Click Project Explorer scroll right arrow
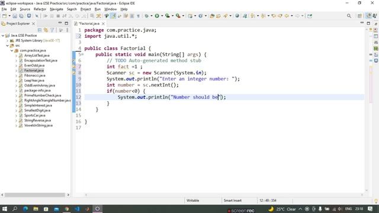Viewport: 379px width, 213px height. coord(68,195)
